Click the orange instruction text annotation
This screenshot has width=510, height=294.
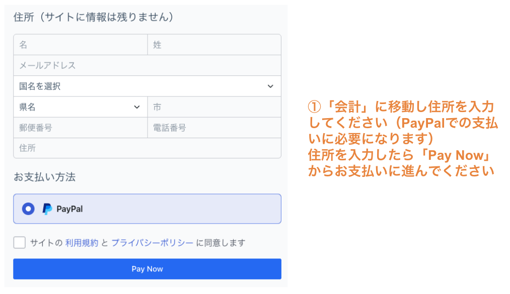click(403, 139)
